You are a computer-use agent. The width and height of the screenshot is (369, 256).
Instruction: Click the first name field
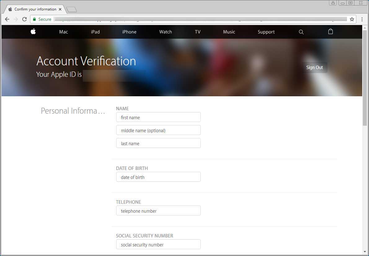pos(158,117)
